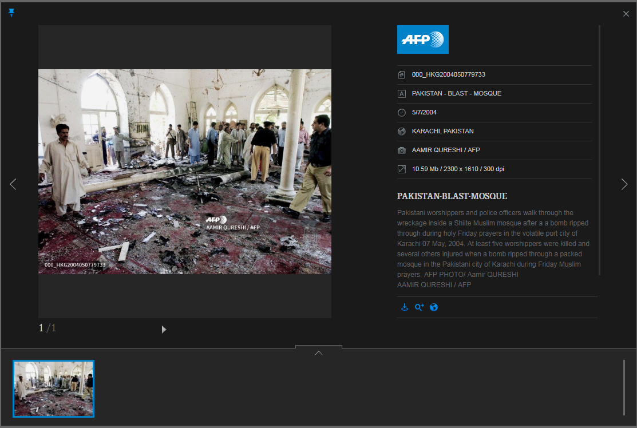
Task: Collapse the thumbnail strip with chevron handle
Action: click(x=318, y=352)
